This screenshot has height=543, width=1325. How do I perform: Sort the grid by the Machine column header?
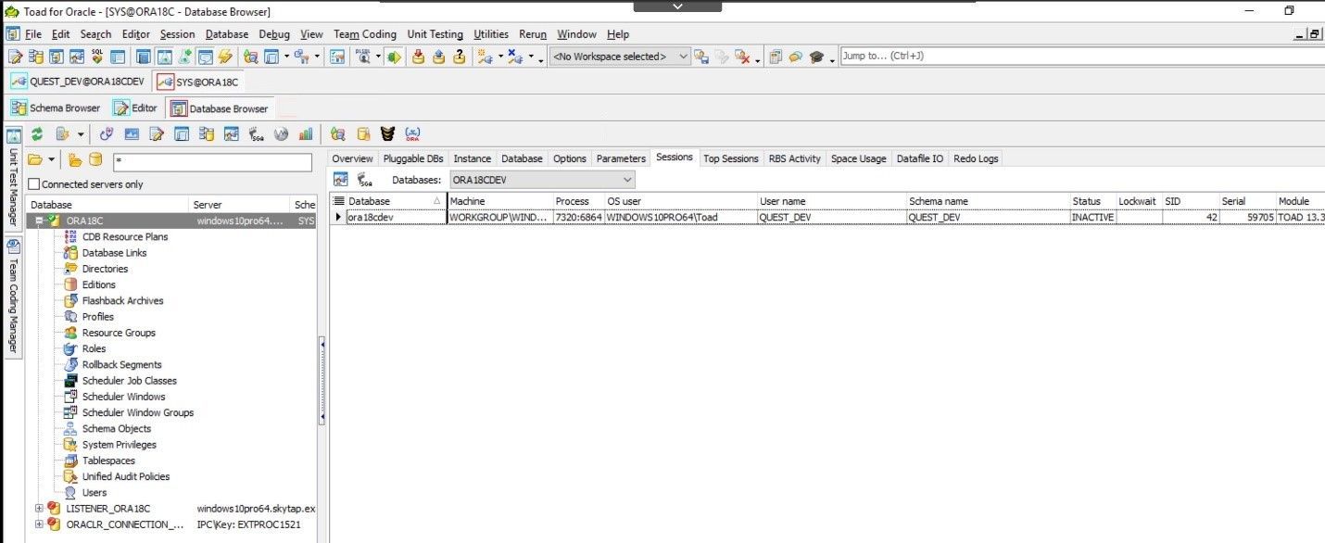[498, 201]
